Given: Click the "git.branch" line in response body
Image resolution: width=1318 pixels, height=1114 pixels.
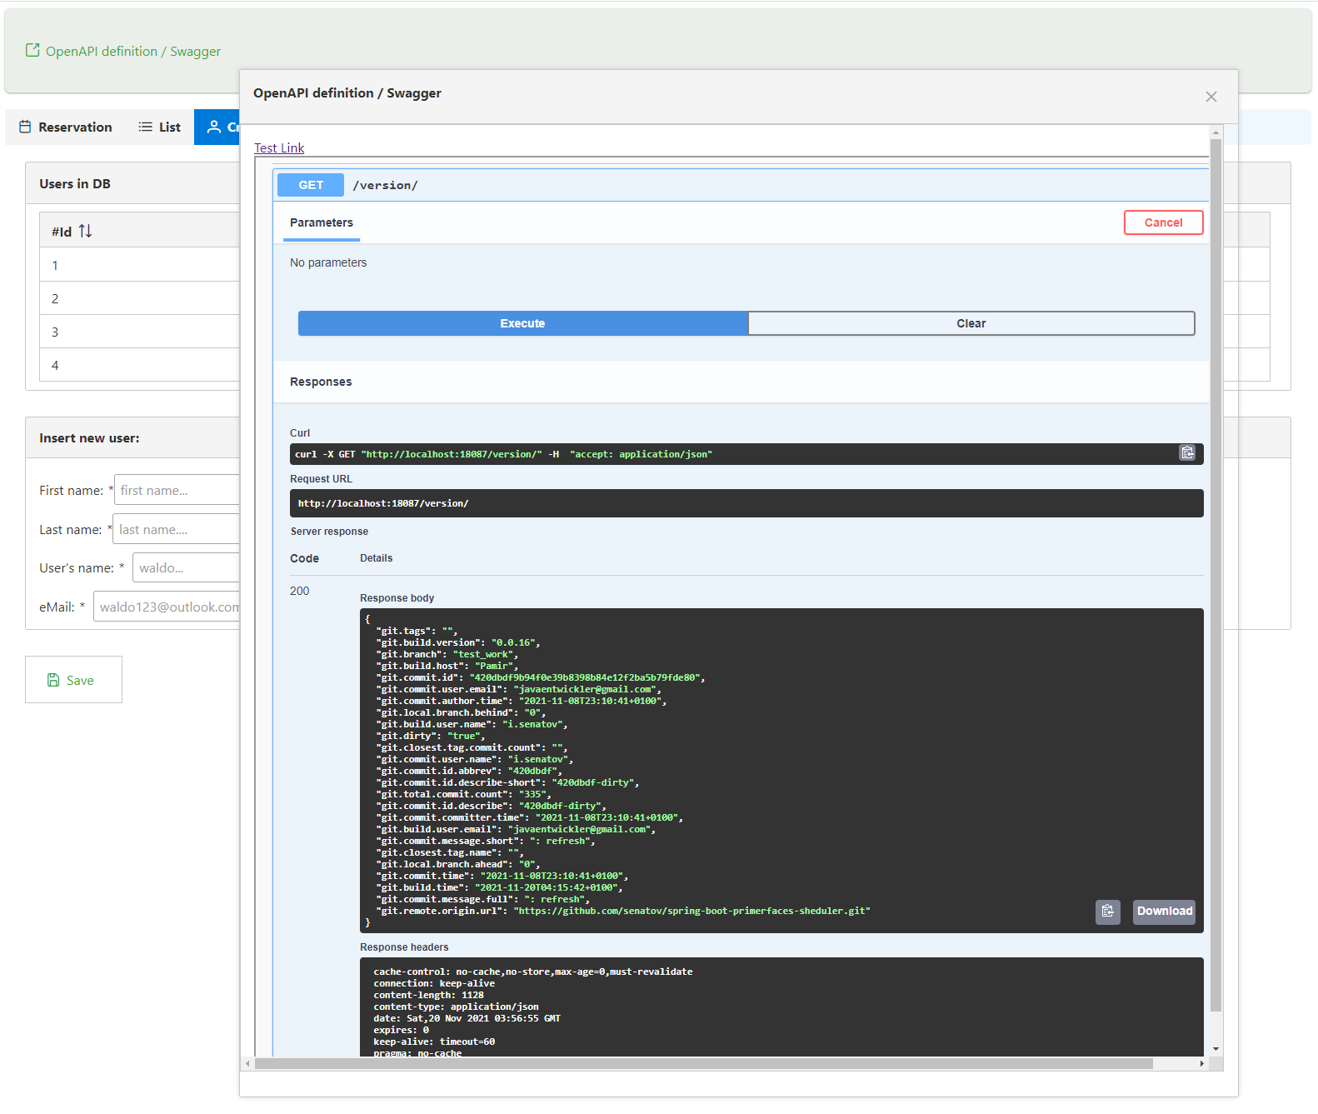Looking at the screenshot, I should click(447, 654).
